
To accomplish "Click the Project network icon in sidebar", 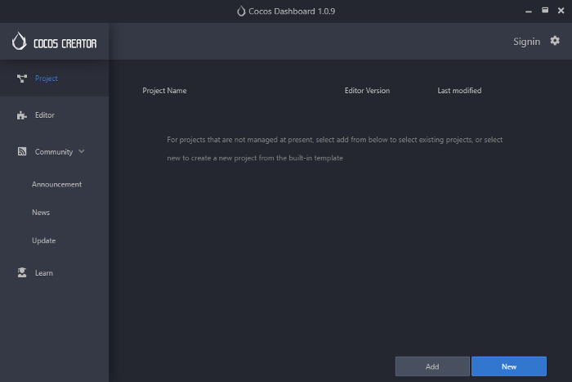I will point(22,79).
